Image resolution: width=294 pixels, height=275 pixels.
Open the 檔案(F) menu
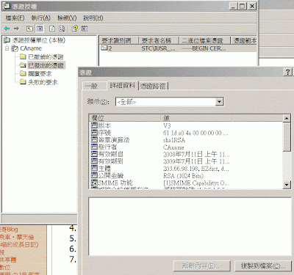(15, 18)
